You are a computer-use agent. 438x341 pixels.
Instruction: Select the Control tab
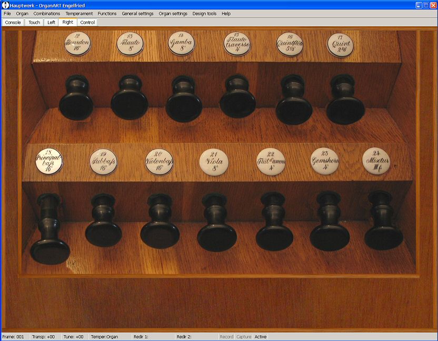(x=87, y=23)
